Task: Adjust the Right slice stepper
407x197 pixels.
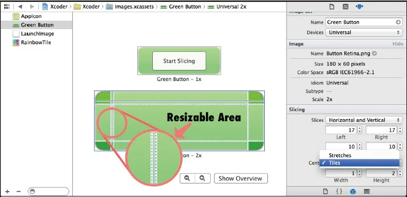Action: point(400,130)
